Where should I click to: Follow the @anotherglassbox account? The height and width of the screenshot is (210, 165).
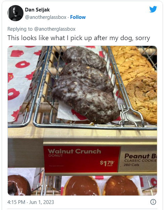tap(78, 17)
